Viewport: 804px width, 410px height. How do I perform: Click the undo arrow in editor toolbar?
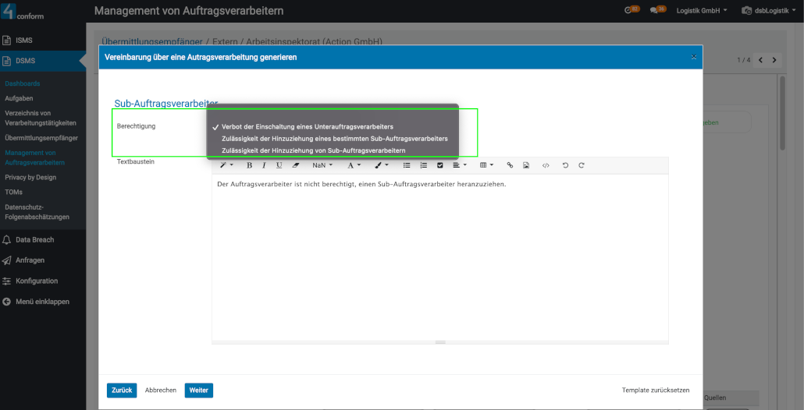[x=566, y=165]
